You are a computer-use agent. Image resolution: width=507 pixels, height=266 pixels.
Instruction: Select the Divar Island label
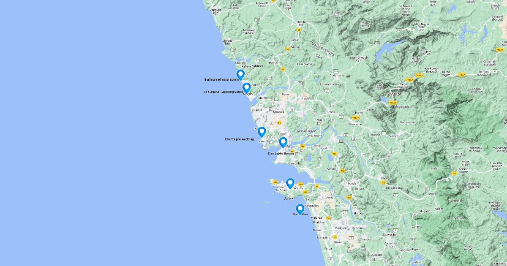point(314,136)
